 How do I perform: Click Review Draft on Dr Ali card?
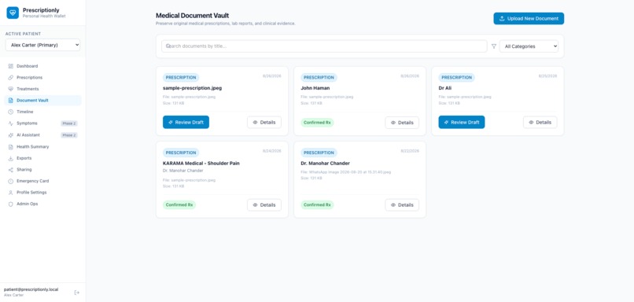pos(462,122)
